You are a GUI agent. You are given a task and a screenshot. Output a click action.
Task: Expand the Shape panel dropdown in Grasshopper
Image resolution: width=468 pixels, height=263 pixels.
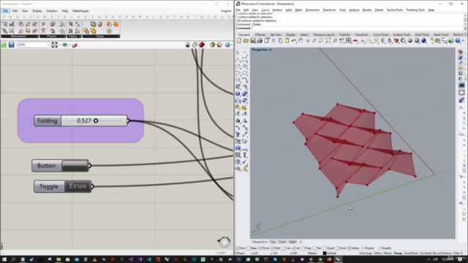click(118, 37)
